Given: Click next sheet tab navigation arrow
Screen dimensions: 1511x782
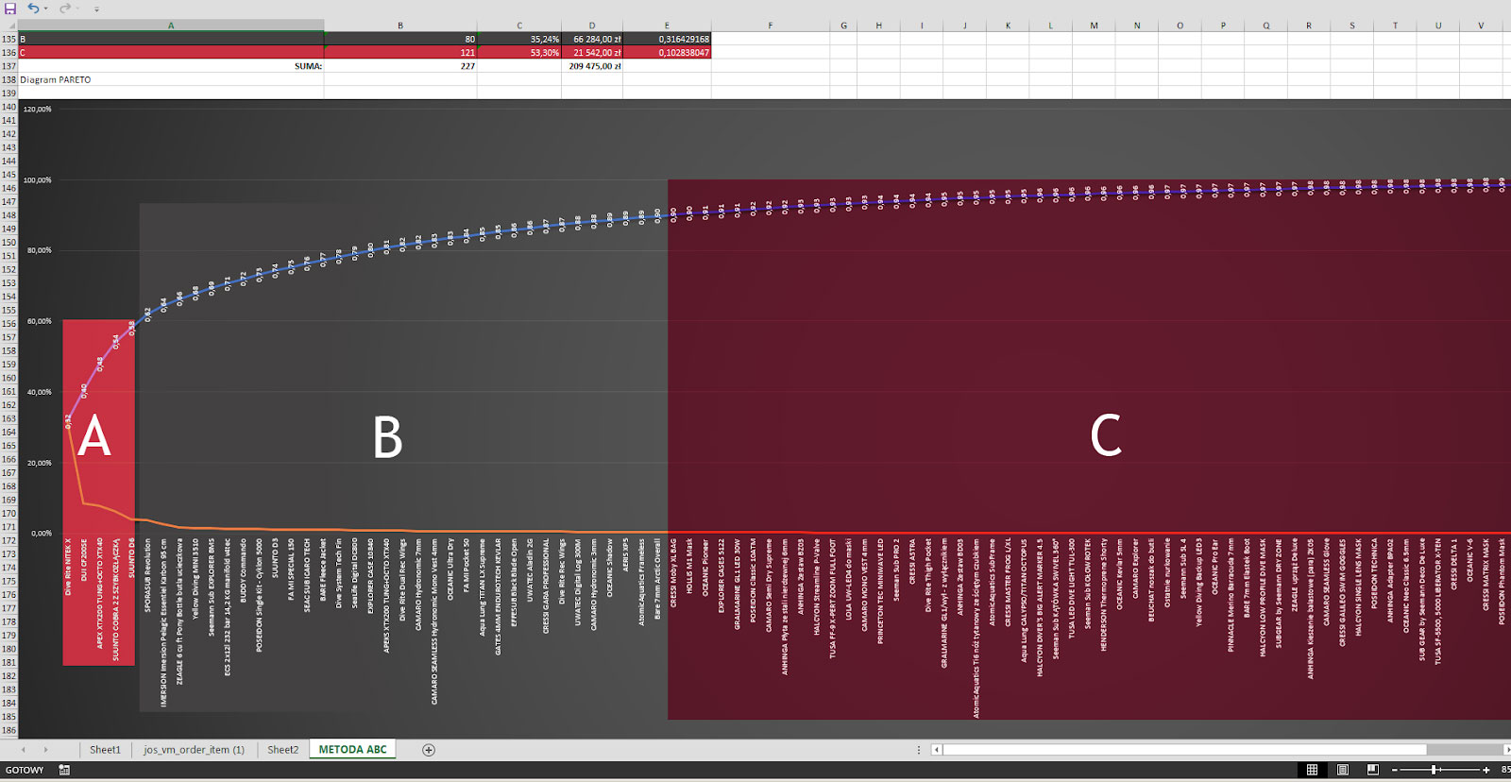Looking at the screenshot, I should point(45,750).
